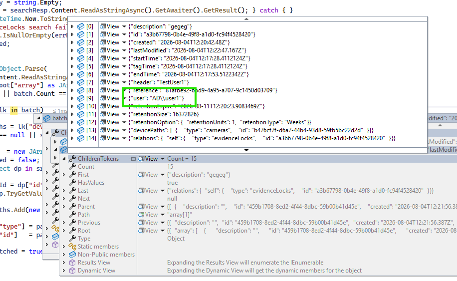Screen dimensions: 457x281
Task: Open View dropdown for Path array[1]
Action: coord(163,215)
